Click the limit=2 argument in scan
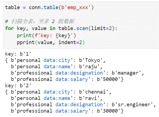Viewport: 159px width, 117px height. pyautogui.click(x=101, y=28)
